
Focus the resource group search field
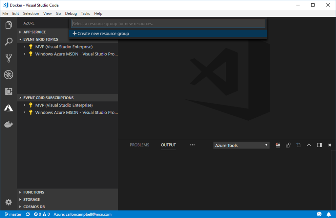pyautogui.click(x=168, y=24)
